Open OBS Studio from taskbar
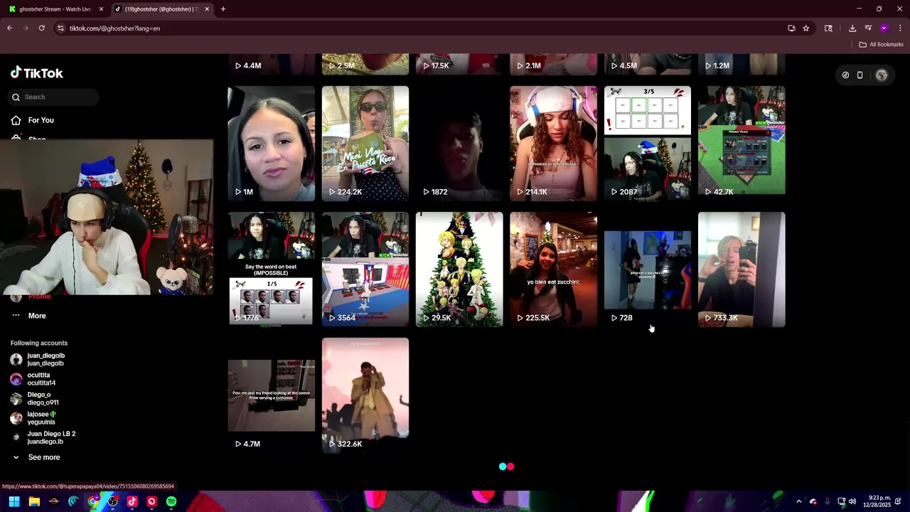This screenshot has width=910, height=512. pyautogui.click(x=112, y=501)
